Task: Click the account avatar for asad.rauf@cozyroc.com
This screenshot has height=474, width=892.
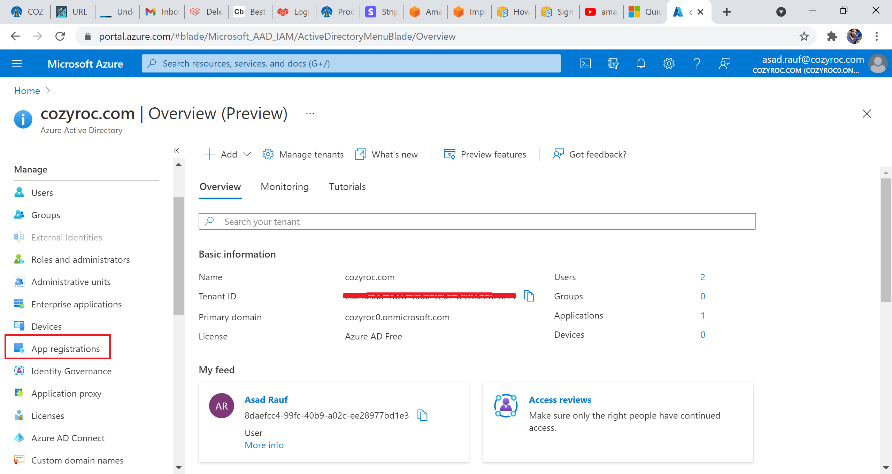Action: [878, 63]
